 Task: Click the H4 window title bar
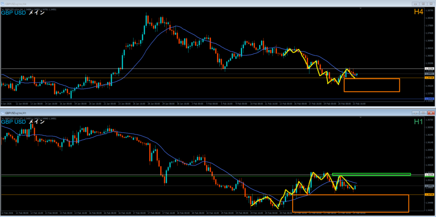[213, 3]
